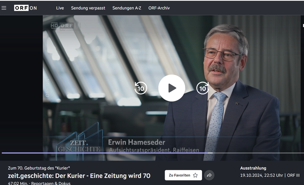
Task: Open the Sendungen A-Z listing
Action: pos(127,8)
